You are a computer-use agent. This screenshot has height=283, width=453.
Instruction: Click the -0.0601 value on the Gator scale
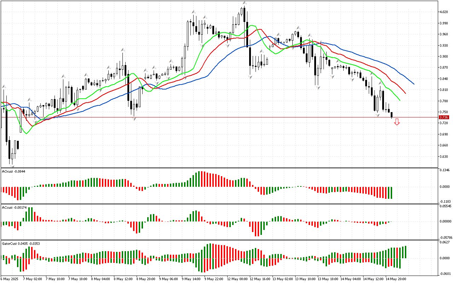[x=444, y=273]
